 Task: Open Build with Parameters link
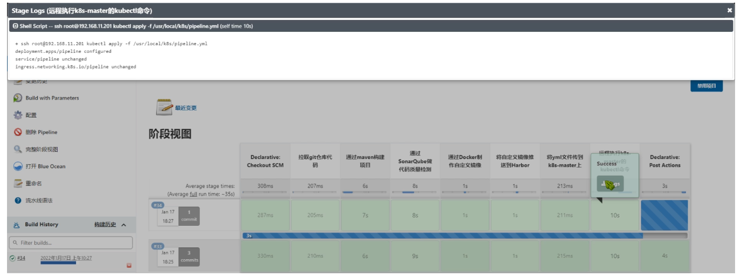click(x=52, y=98)
